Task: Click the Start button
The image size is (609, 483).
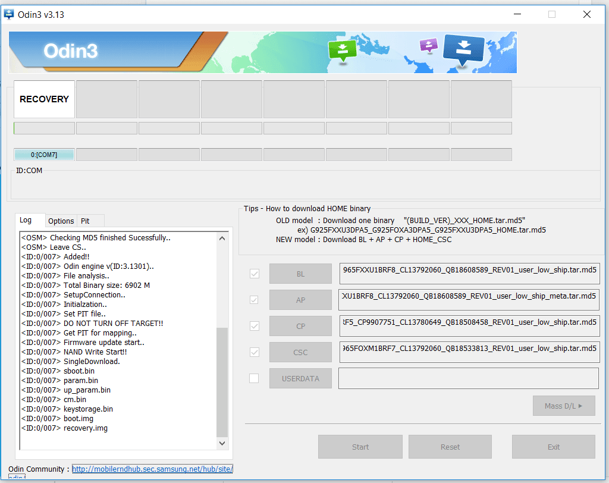Action: (360, 447)
